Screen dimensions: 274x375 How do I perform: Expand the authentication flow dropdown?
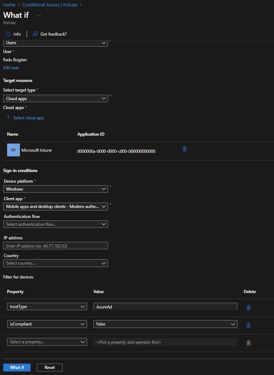coord(55,224)
